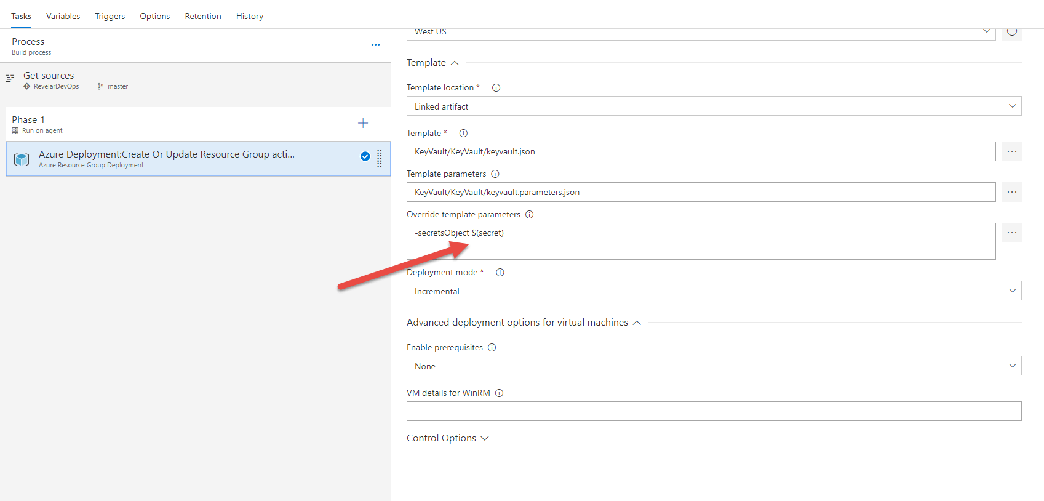1044x501 pixels.
Task: Refresh the location list next to West US
Action: tap(1012, 32)
